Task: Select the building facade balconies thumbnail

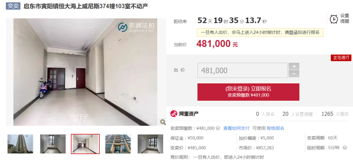Action: tap(118, 144)
